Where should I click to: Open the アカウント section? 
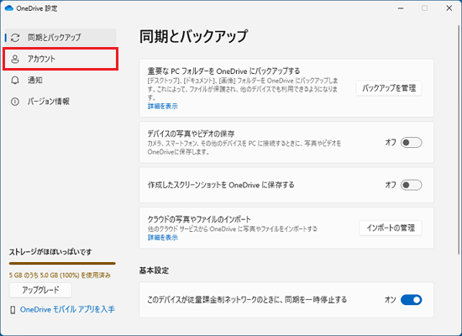point(60,59)
